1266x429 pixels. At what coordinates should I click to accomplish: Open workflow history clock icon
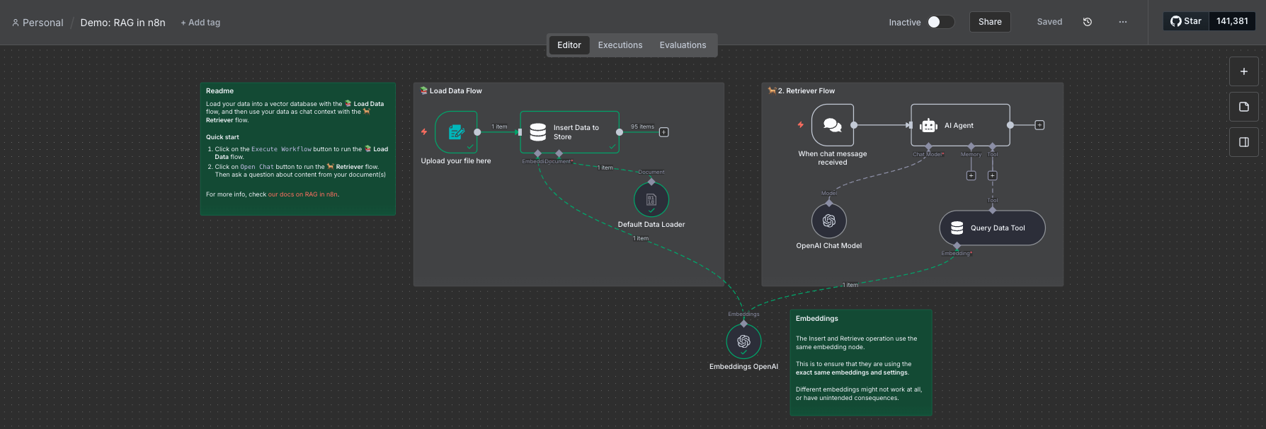pyautogui.click(x=1088, y=22)
